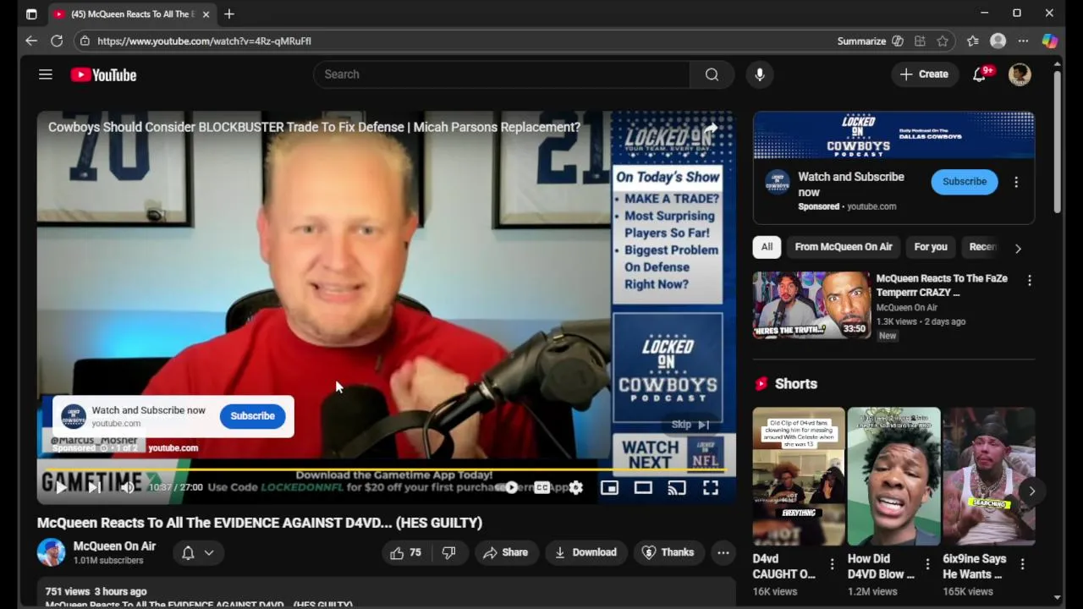Click Share under the video
This screenshot has width=1083, height=609.
[505, 552]
